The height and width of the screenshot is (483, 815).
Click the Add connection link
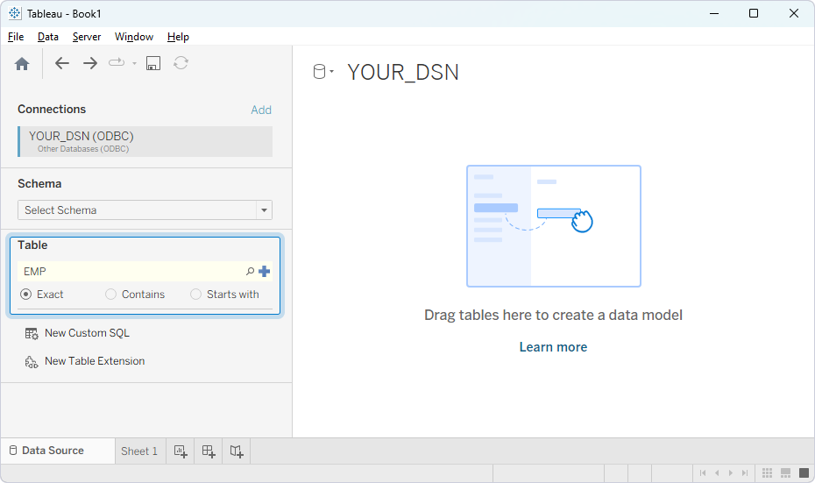pyautogui.click(x=261, y=110)
